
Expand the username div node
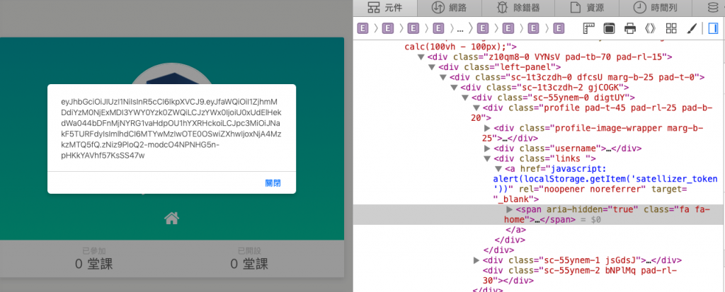tap(487, 148)
